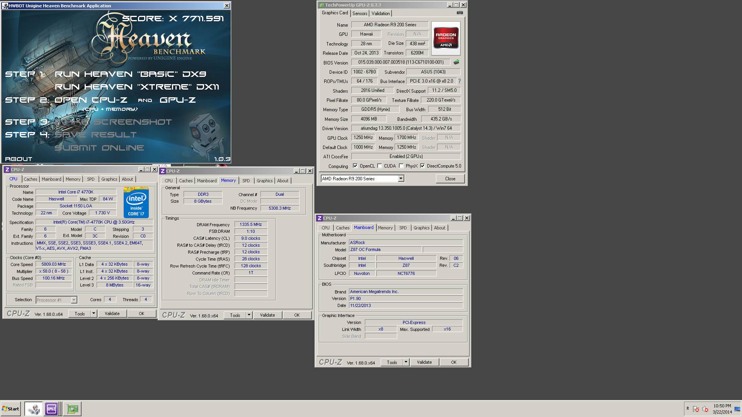Click the network tray icon with red X
Viewport: 742px width, 417px height.
point(696,409)
